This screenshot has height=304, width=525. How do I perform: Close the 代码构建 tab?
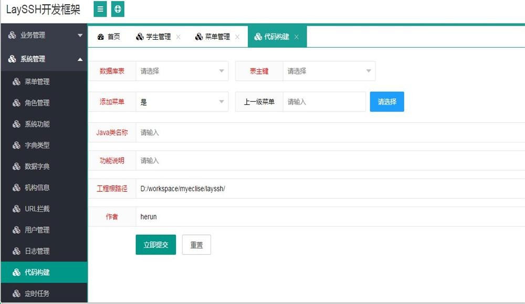tap(297, 37)
